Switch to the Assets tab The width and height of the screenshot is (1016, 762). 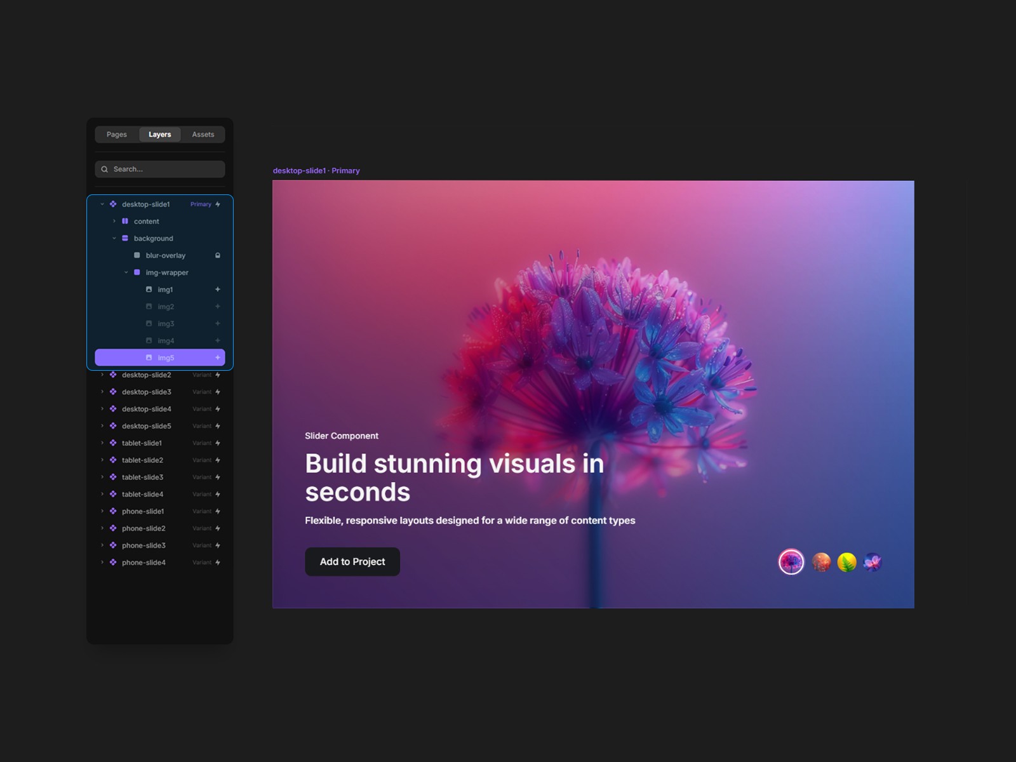click(x=203, y=135)
